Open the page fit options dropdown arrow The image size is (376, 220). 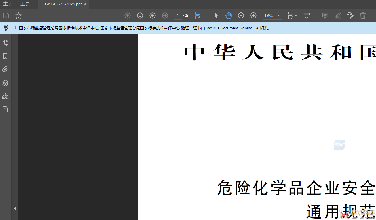click(x=296, y=16)
